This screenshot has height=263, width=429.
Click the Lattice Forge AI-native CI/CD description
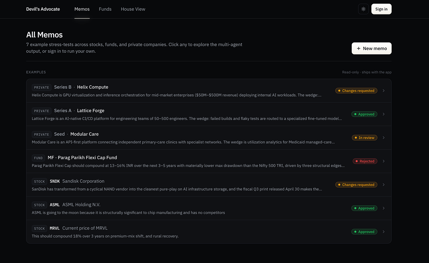tap(187, 119)
